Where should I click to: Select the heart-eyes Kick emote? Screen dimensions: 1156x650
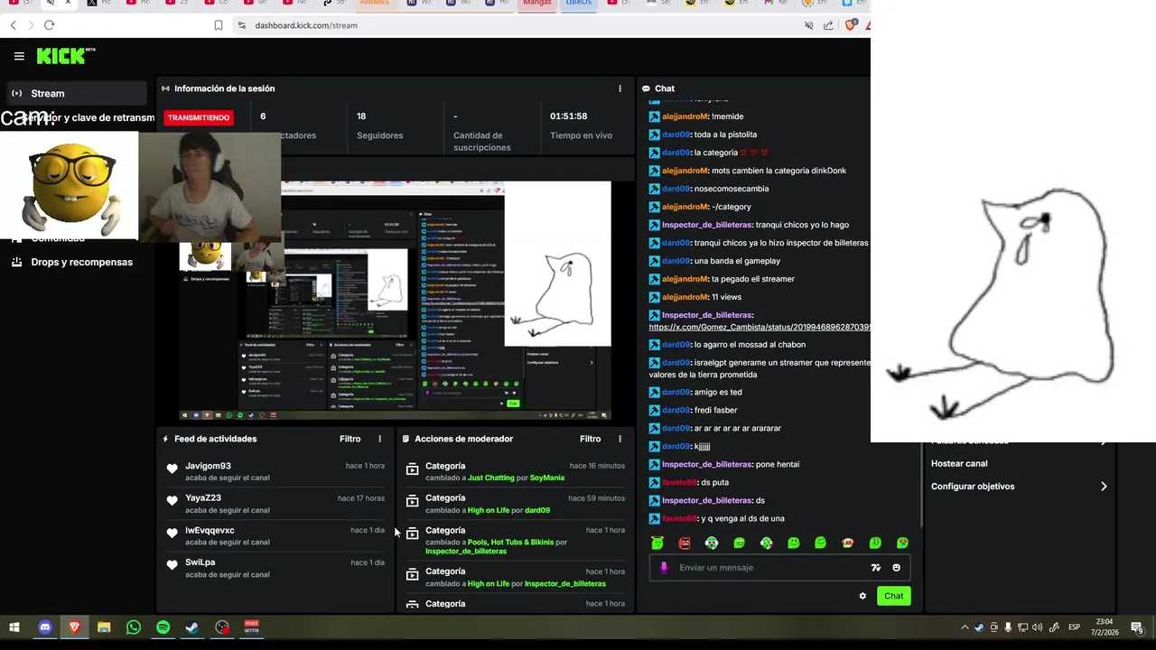[901, 543]
